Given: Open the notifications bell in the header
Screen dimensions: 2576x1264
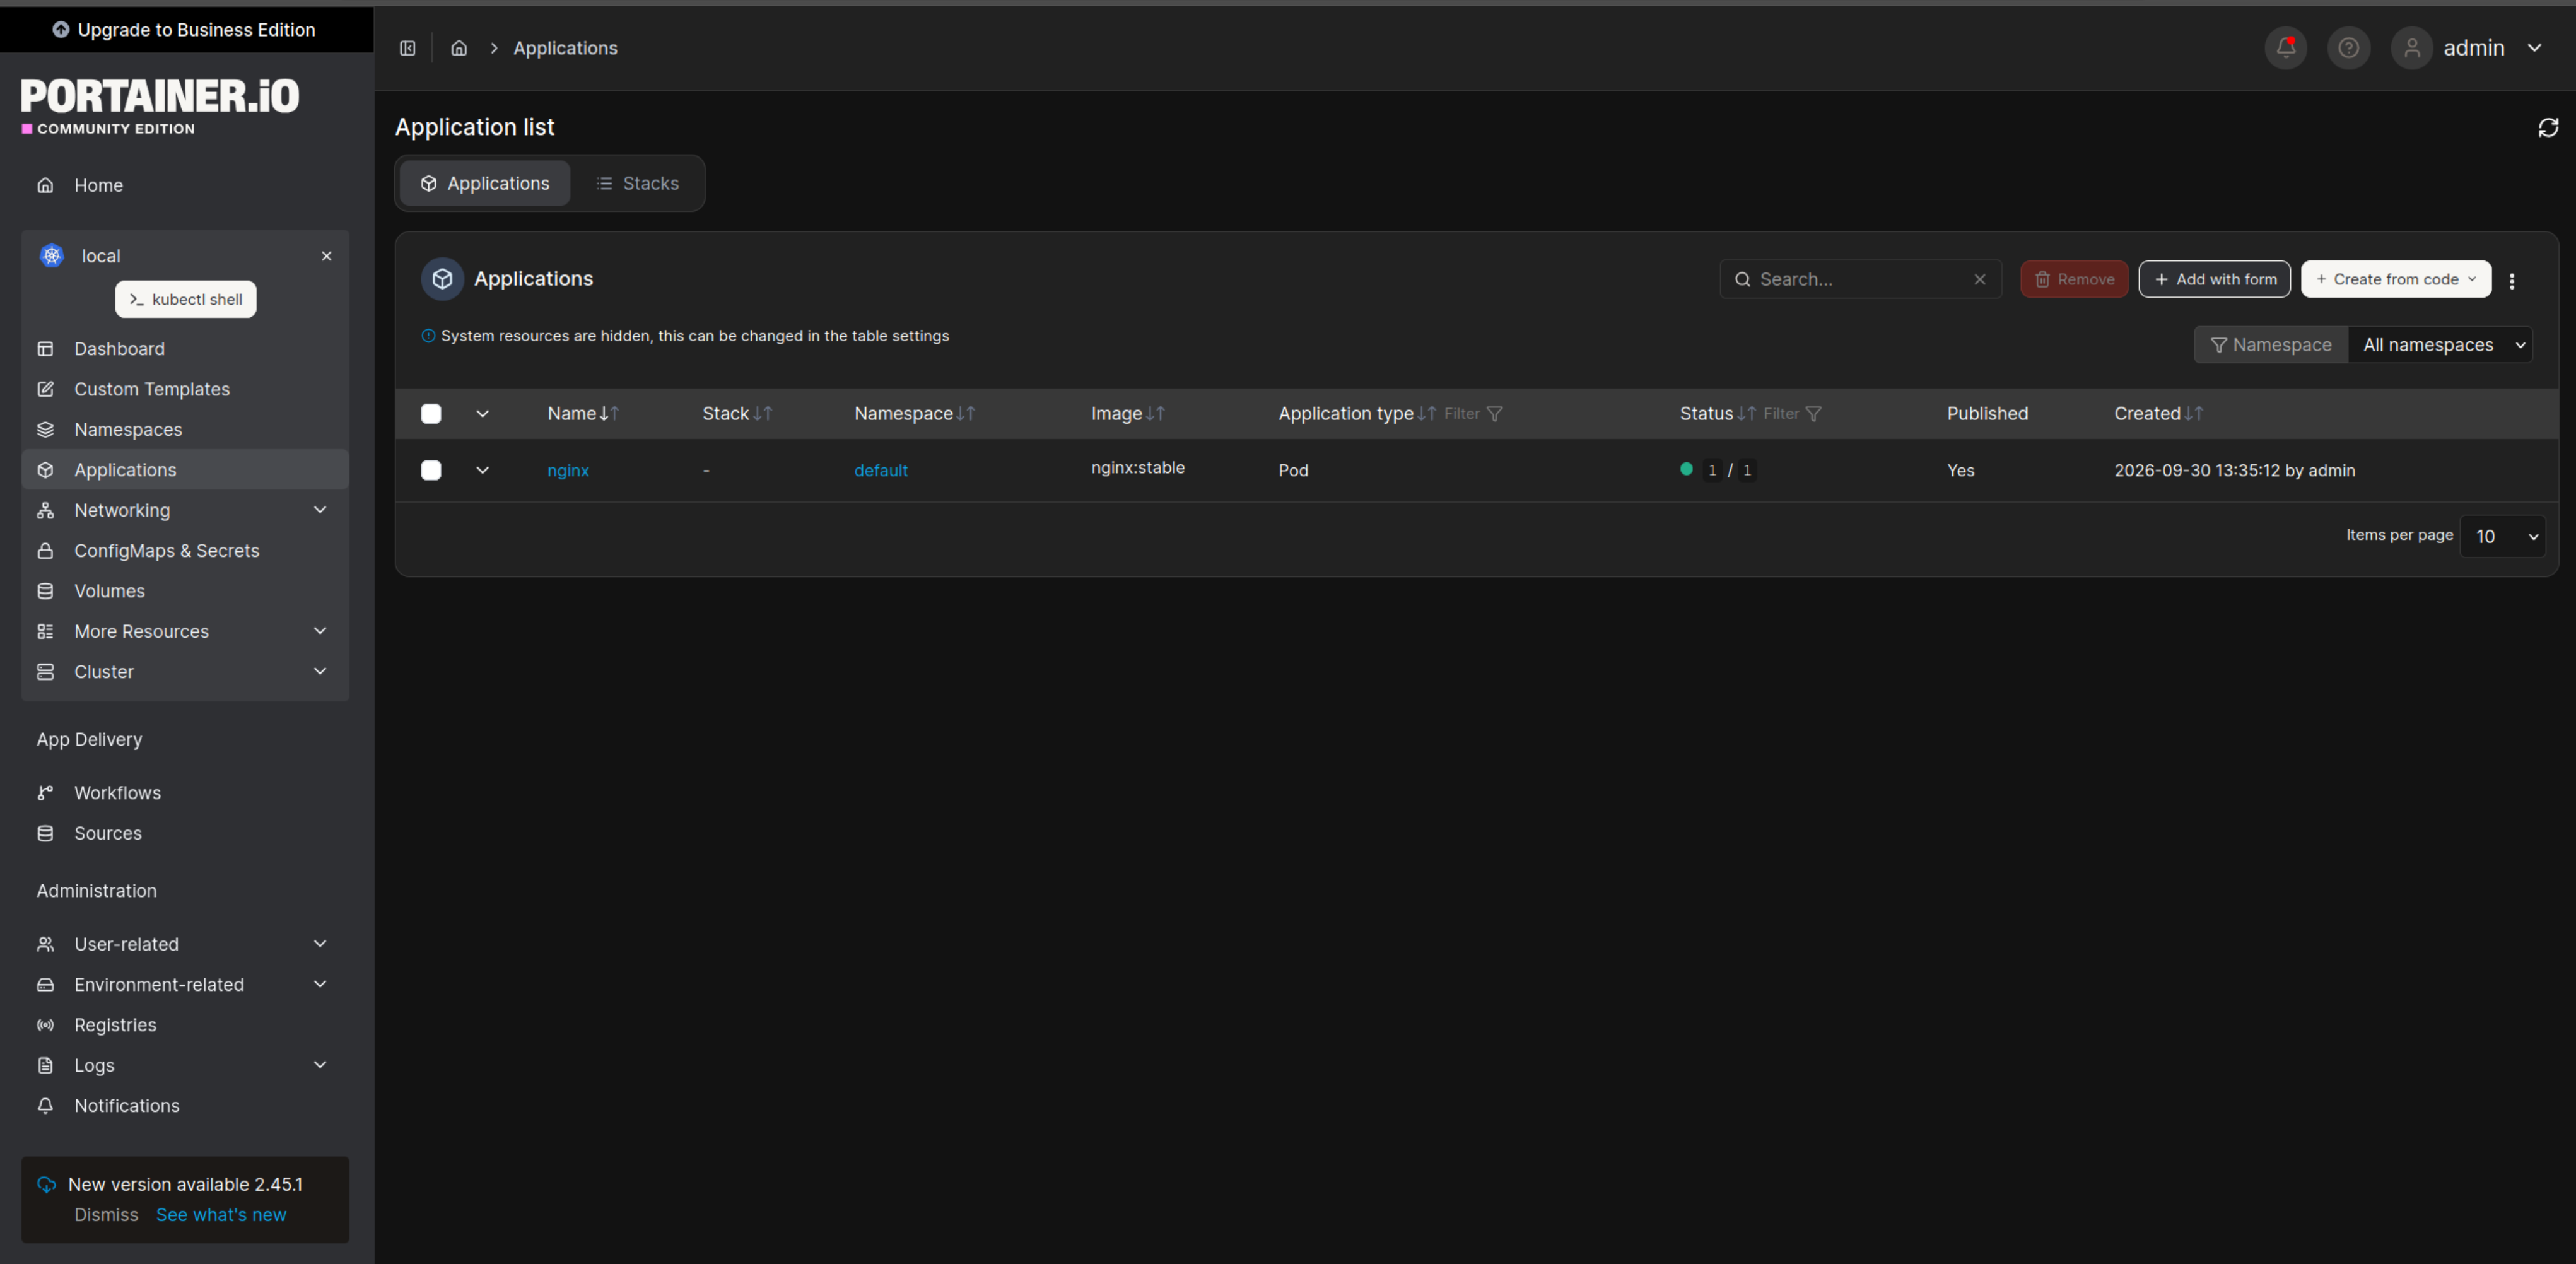Looking at the screenshot, I should point(2286,48).
